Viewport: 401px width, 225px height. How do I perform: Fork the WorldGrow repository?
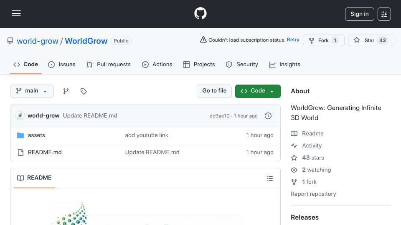(x=323, y=40)
